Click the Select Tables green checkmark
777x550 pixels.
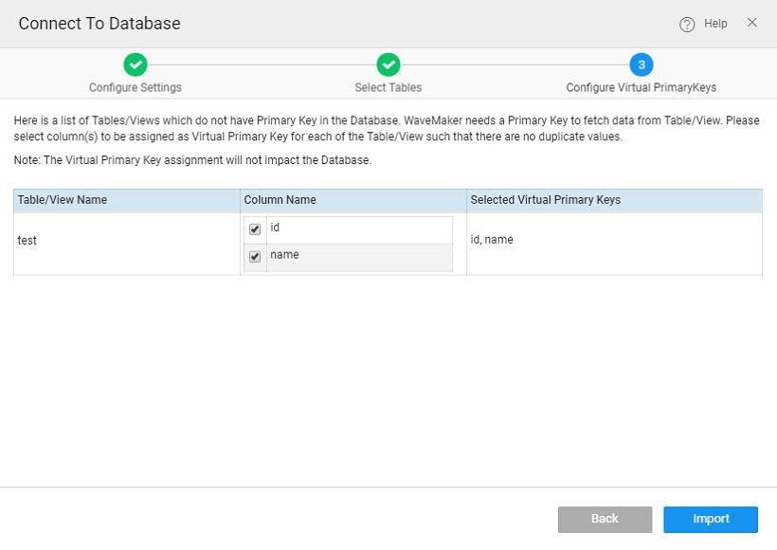tap(388, 64)
